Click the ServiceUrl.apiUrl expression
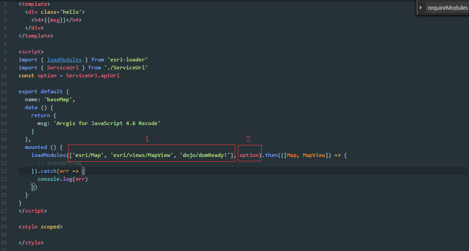Screen dimensions: 469x251 [x=93, y=76]
